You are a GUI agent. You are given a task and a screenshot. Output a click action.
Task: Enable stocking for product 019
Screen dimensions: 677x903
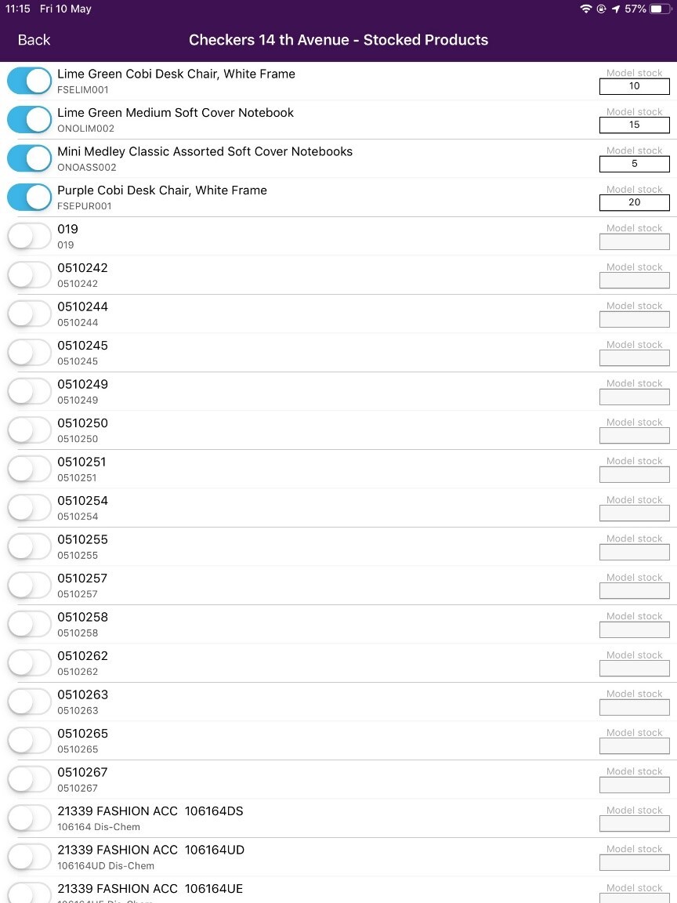pos(30,236)
